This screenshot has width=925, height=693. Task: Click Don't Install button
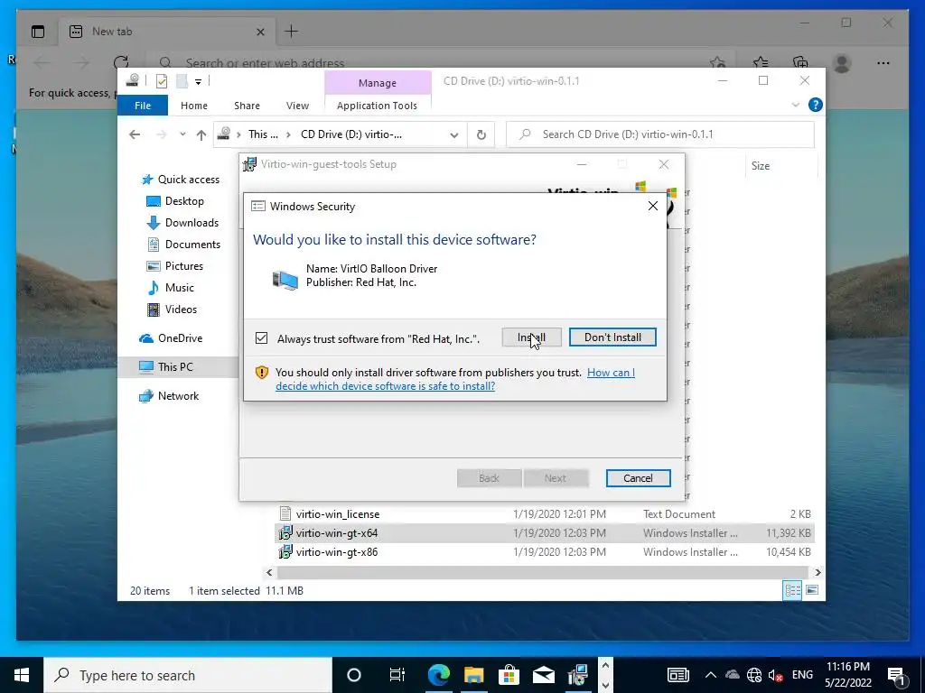click(612, 337)
